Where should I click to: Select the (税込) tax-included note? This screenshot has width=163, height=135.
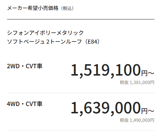[x=67, y=8]
